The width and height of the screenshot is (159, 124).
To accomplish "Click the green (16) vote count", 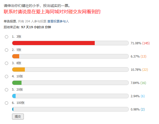I will tap(143, 83).
